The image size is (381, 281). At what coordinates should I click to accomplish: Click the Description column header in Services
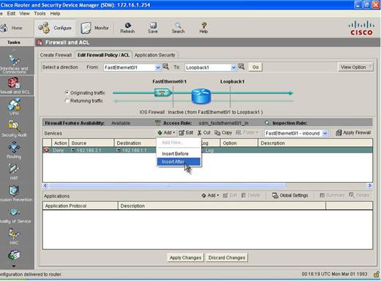point(315,143)
